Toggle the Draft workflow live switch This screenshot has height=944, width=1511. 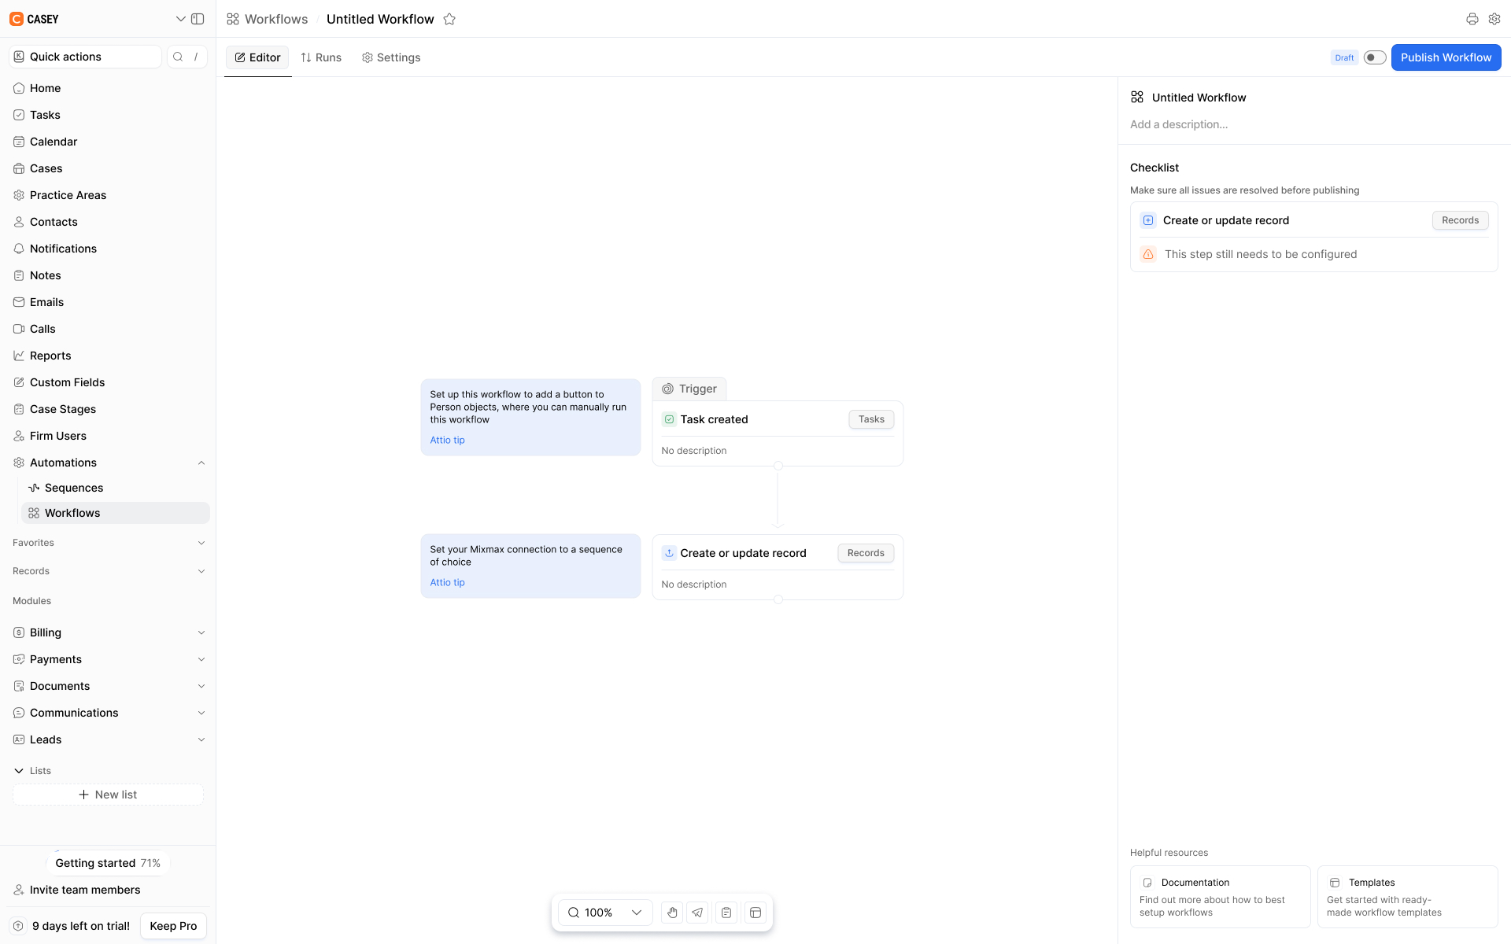click(1375, 57)
